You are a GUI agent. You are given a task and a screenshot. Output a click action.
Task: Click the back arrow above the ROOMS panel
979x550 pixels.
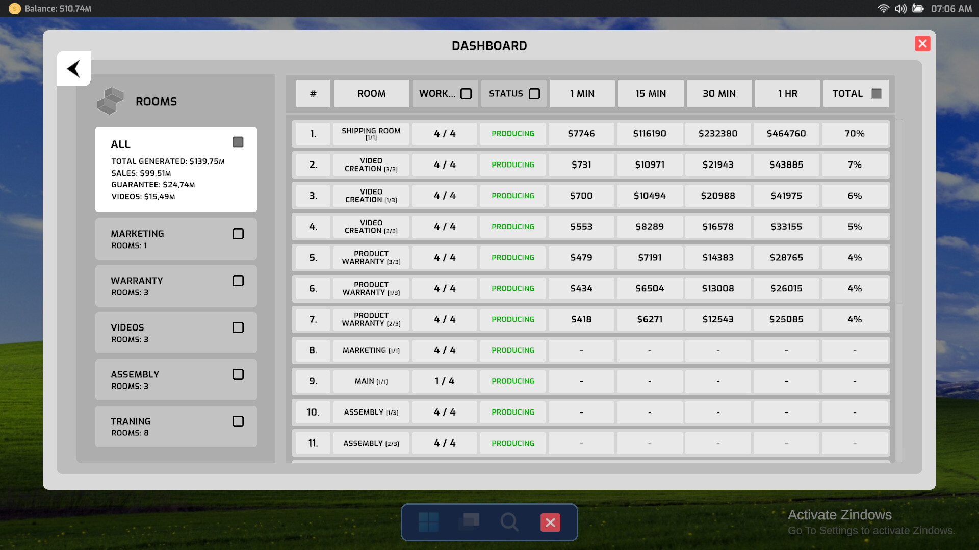coord(73,68)
